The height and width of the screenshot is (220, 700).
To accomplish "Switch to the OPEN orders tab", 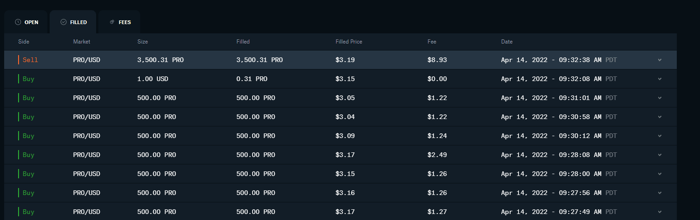I will tap(26, 22).
